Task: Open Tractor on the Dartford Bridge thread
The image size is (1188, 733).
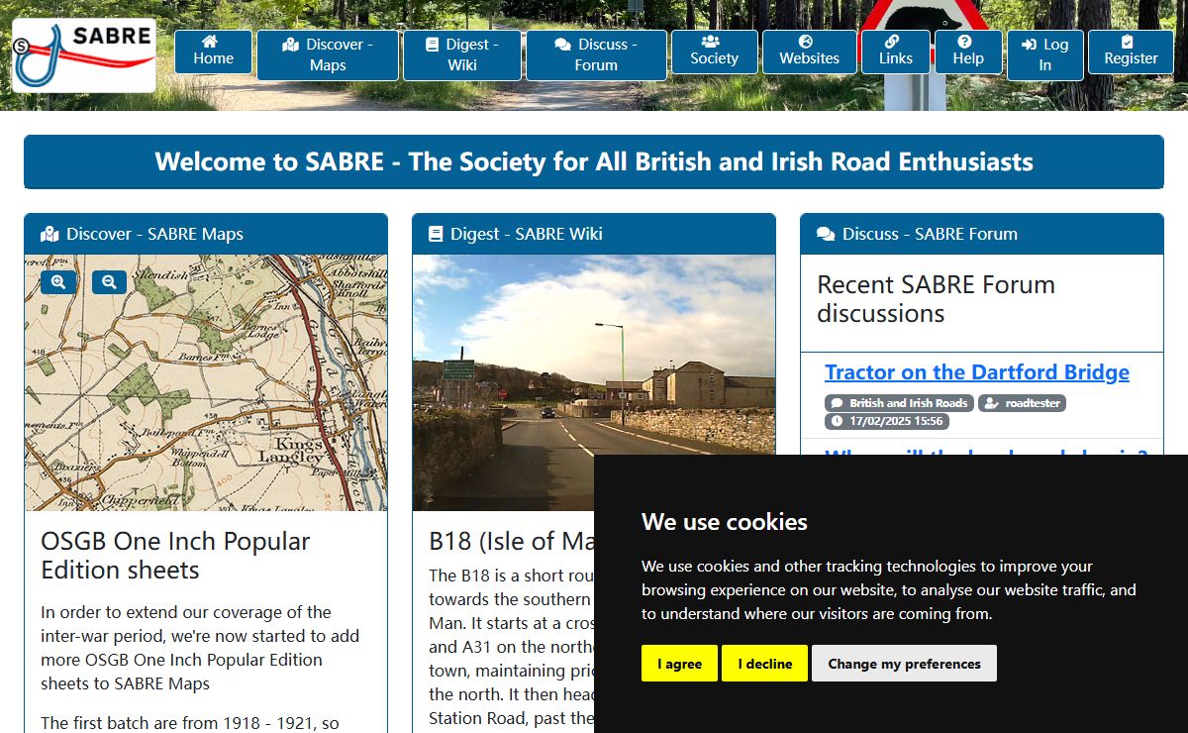Action: 977,372
